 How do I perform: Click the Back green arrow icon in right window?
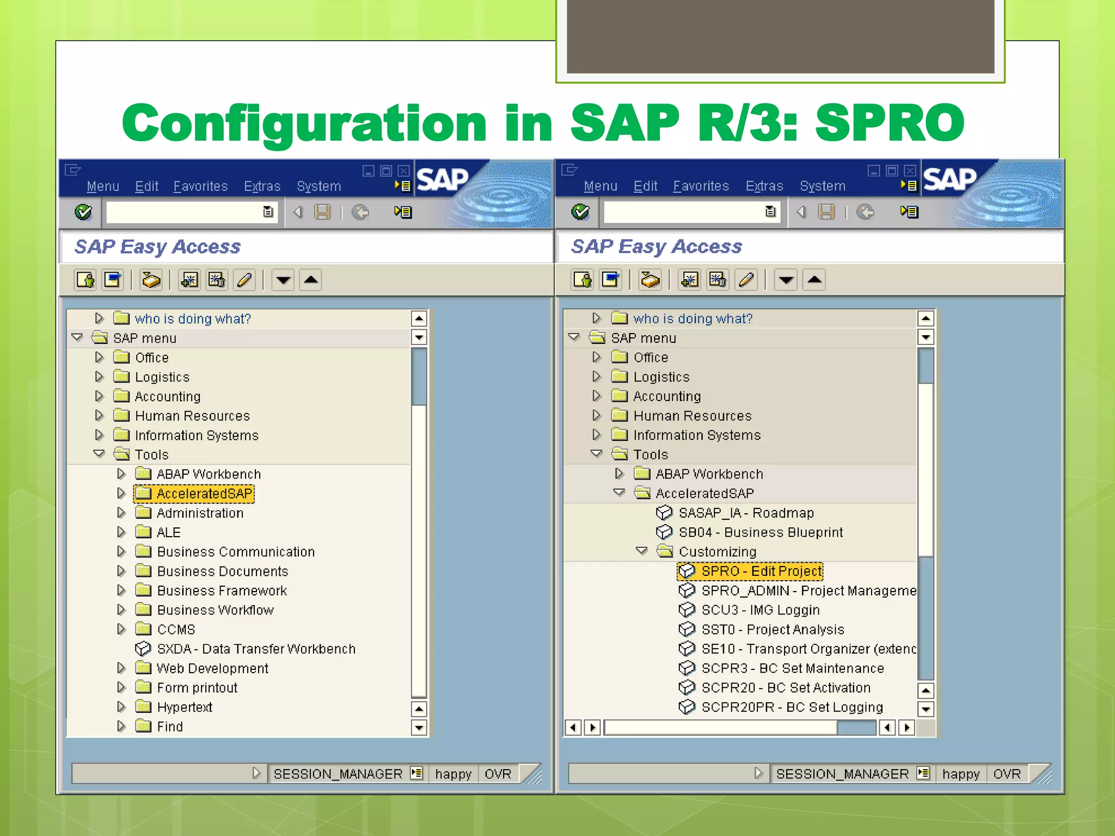pos(865,212)
